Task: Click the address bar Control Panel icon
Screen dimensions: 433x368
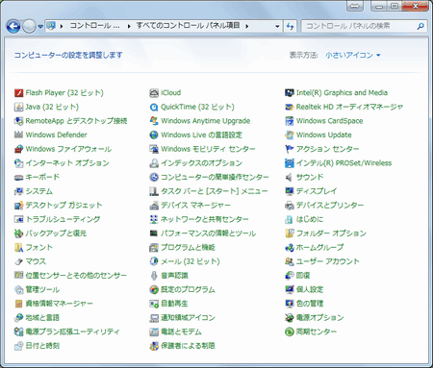Action: (51, 26)
